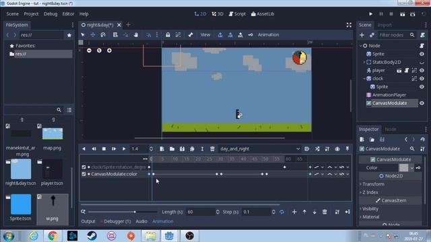Image resolution: width=431 pixels, height=242 pixels.
Task: Move selected track up with arrow
Action: pos(304,212)
